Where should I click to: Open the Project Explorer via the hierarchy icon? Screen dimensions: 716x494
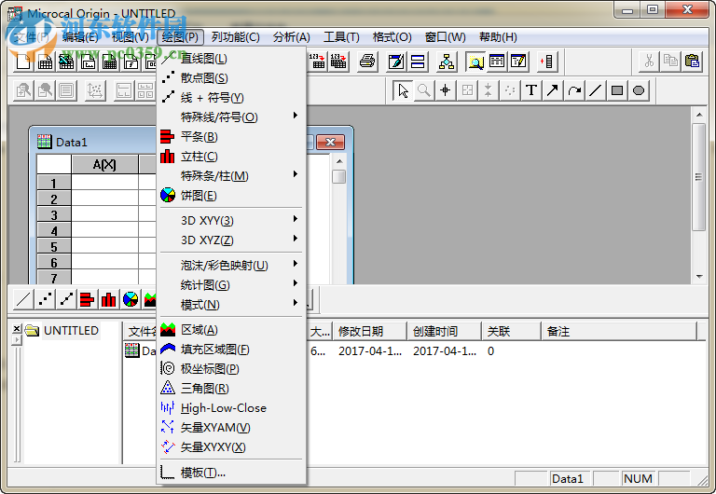click(x=447, y=62)
